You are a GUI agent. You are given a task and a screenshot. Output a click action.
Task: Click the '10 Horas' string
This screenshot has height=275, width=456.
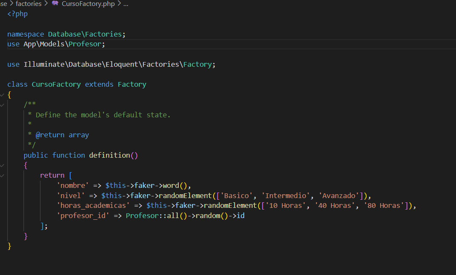(x=286, y=206)
